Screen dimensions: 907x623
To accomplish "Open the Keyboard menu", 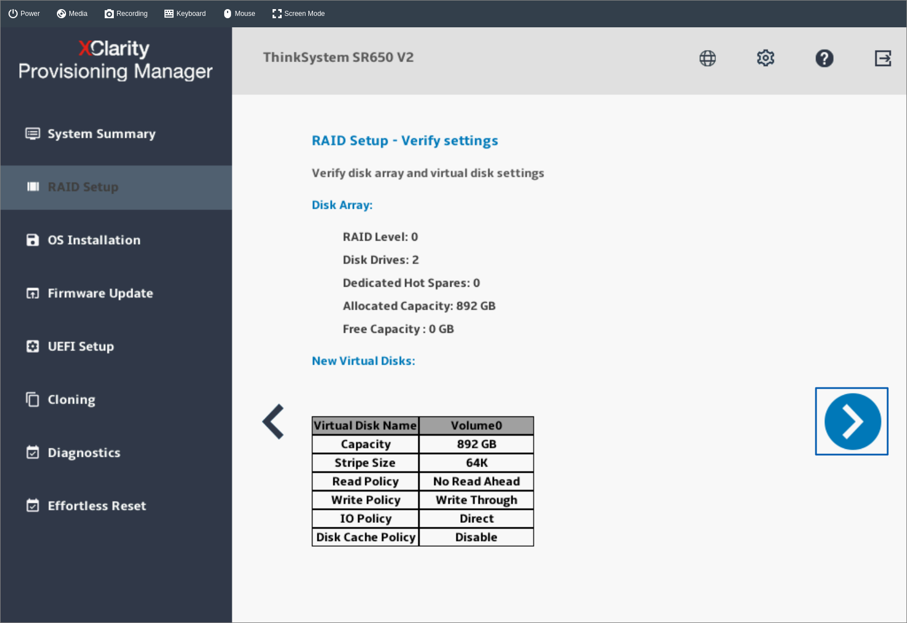I will pyautogui.click(x=185, y=14).
